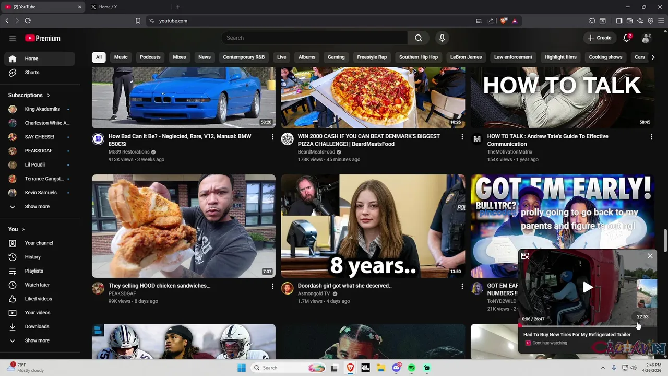This screenshot has height=376, width=668.
Task: Open Kevin Samuels subscription
Action: (x=40, y=193)
